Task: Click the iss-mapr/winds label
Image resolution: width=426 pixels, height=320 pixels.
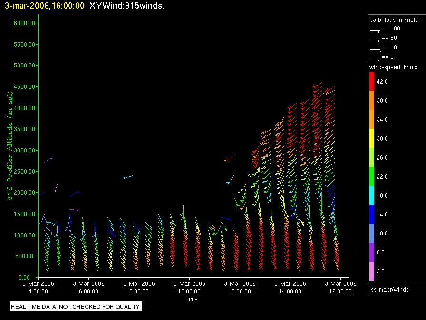Action: 388,289
